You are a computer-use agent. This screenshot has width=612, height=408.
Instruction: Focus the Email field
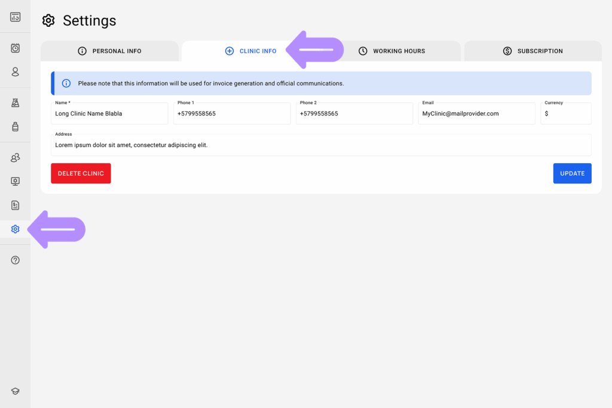(476, 113)
